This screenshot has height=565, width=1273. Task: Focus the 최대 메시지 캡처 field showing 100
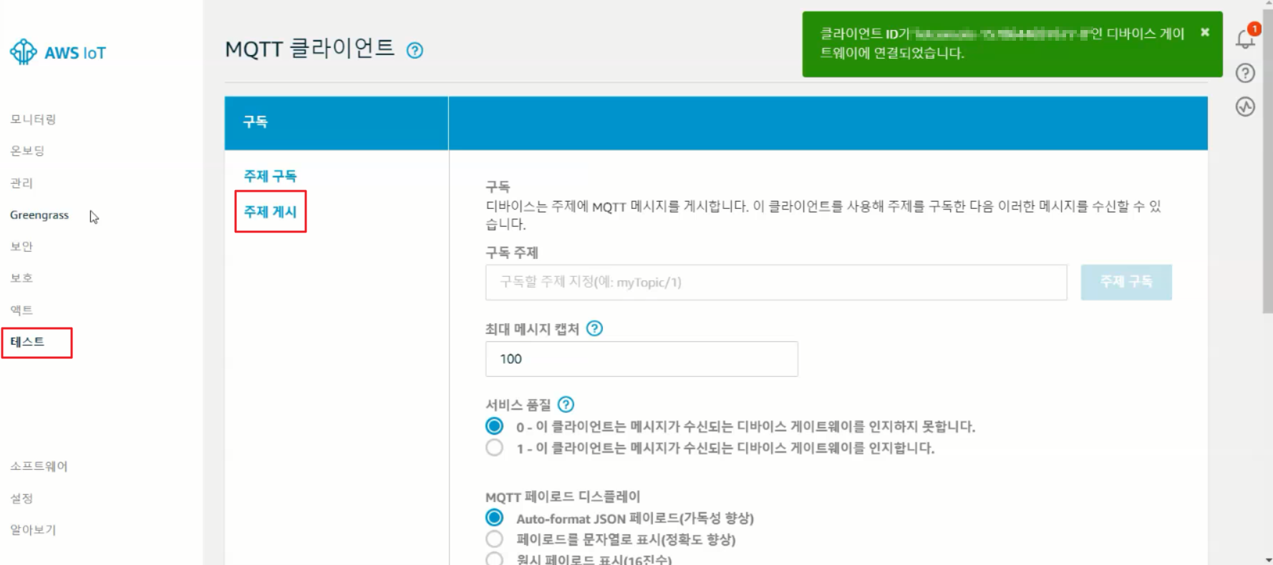click(642, 358)
